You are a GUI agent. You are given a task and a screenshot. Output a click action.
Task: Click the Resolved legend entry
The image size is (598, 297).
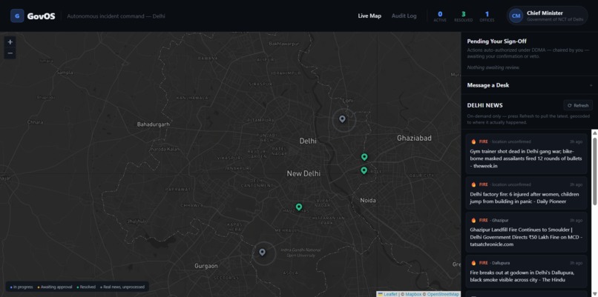(x=86, y=287)
